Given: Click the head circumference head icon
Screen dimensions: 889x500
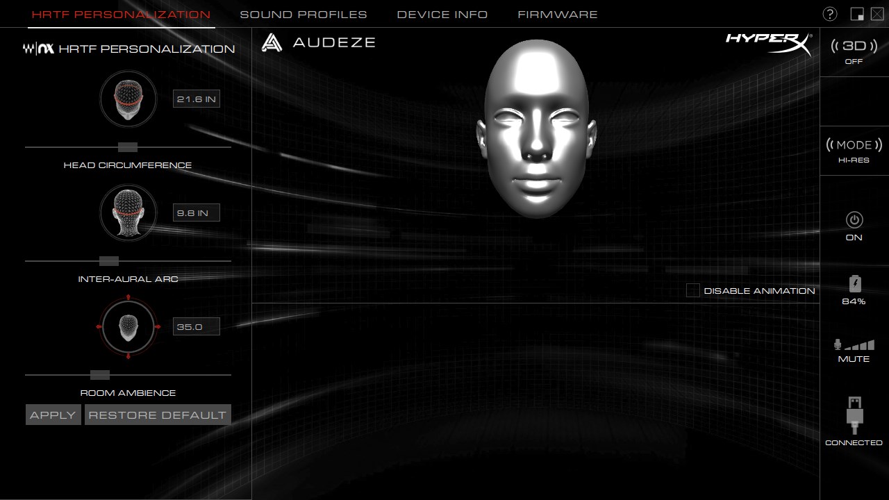Looking at the screenshot, I should pyautogui.click(x=128, y=99).
